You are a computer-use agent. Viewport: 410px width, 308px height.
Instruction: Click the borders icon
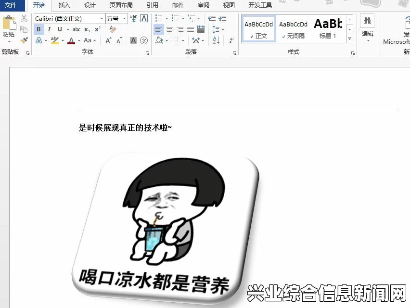point(175,40)
